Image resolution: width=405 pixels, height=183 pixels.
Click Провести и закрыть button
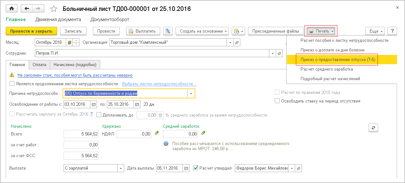tap(31, 31)
